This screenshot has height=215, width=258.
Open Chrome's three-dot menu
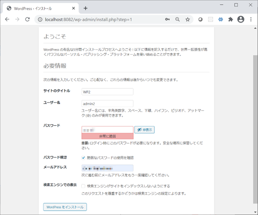(x=251, y=19)
